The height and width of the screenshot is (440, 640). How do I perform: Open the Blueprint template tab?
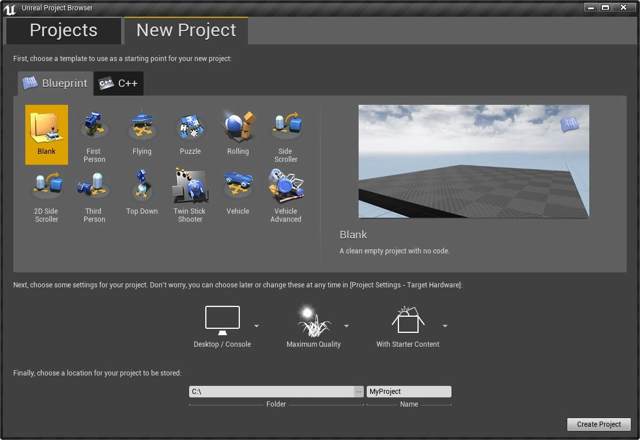55,84
